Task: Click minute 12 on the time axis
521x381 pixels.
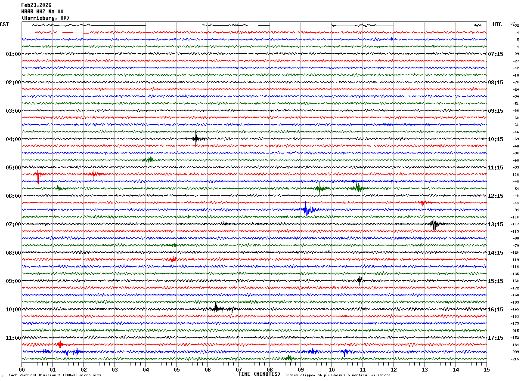Action: tap(394, 369)
